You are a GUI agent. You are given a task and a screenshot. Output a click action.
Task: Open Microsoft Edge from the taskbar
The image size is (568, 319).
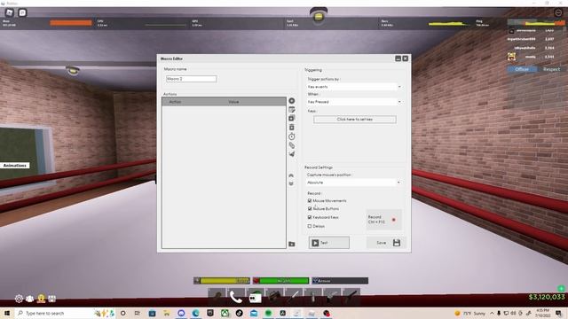(195, 313)
